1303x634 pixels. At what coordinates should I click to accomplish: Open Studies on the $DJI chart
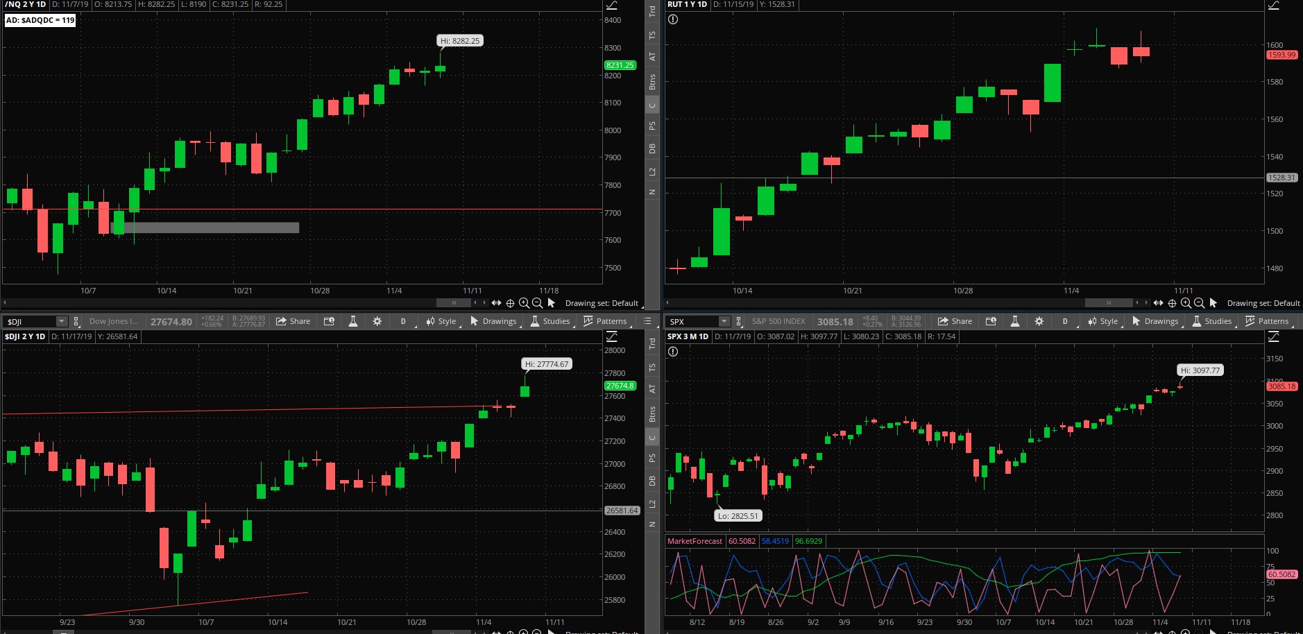pyautogui.click(x=550, y=321)
